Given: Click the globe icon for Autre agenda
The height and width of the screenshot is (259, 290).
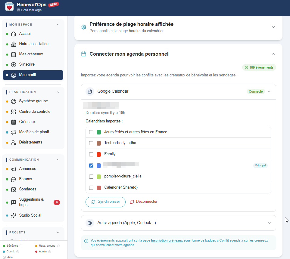Looking at the screenshot, I should click(x=90, y=223).
